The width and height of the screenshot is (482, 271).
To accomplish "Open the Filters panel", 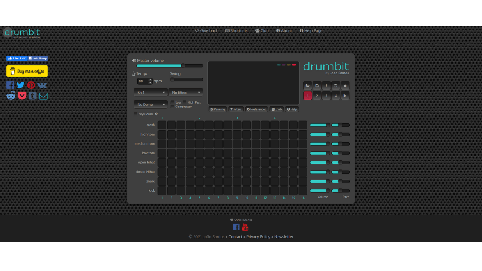I will coord(236,109).
